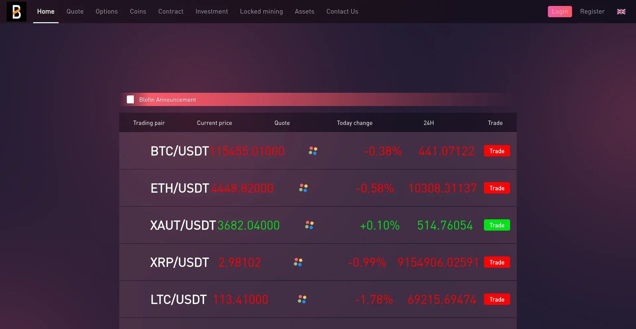This screenshot has height=329, width=636.
Task: Click the white Blofin Announcement icon
Action: [x=131, y=100]
